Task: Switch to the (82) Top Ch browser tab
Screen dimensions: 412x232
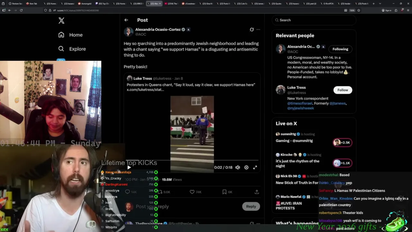Action: 102,4
